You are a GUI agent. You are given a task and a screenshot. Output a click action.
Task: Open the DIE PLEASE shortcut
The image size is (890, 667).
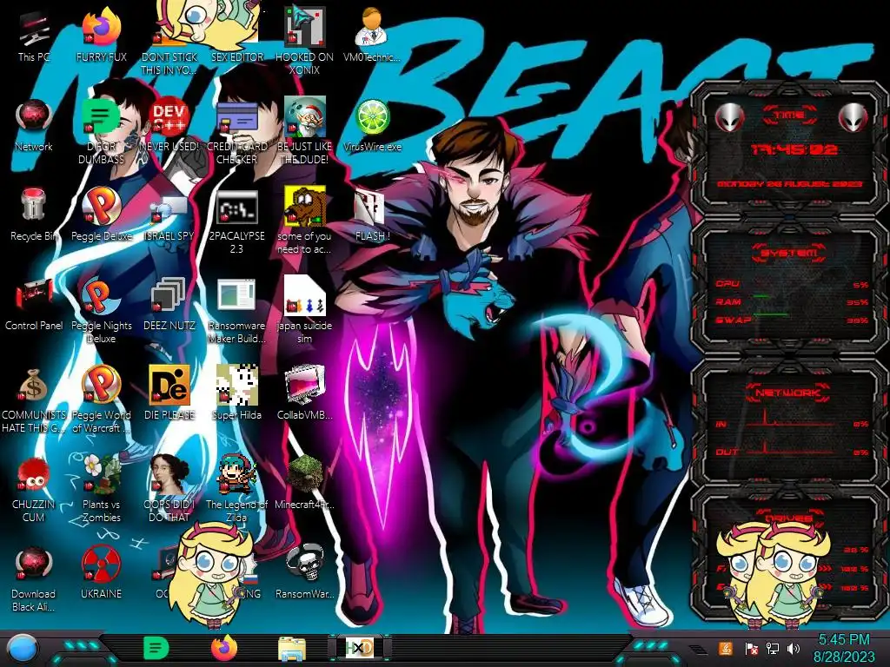click(x=169, y=393)
